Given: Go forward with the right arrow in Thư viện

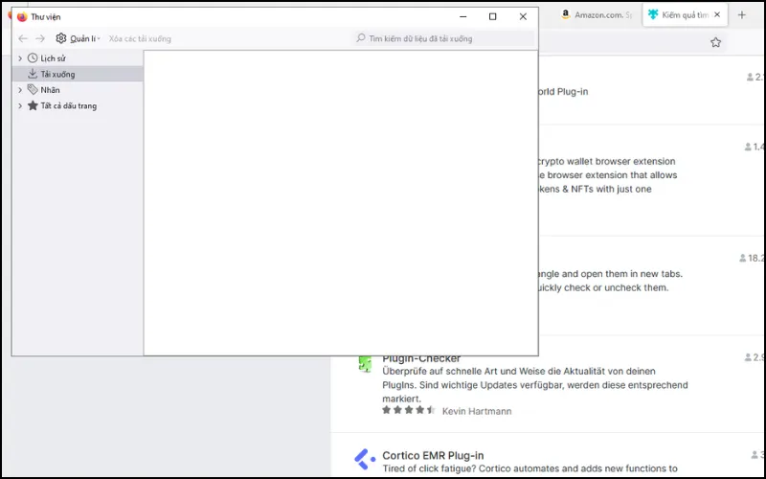Looking at the screenshot, I should (40, 38).
